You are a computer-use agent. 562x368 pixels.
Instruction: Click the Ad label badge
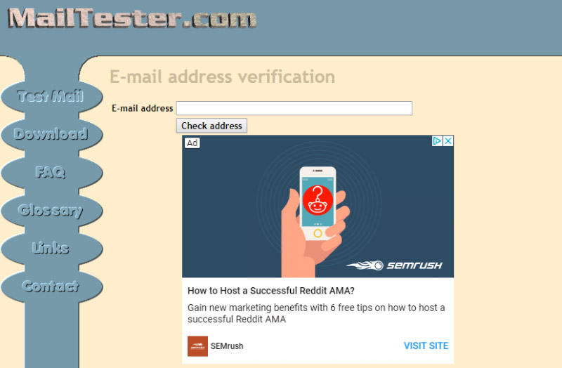coord(192,143)
